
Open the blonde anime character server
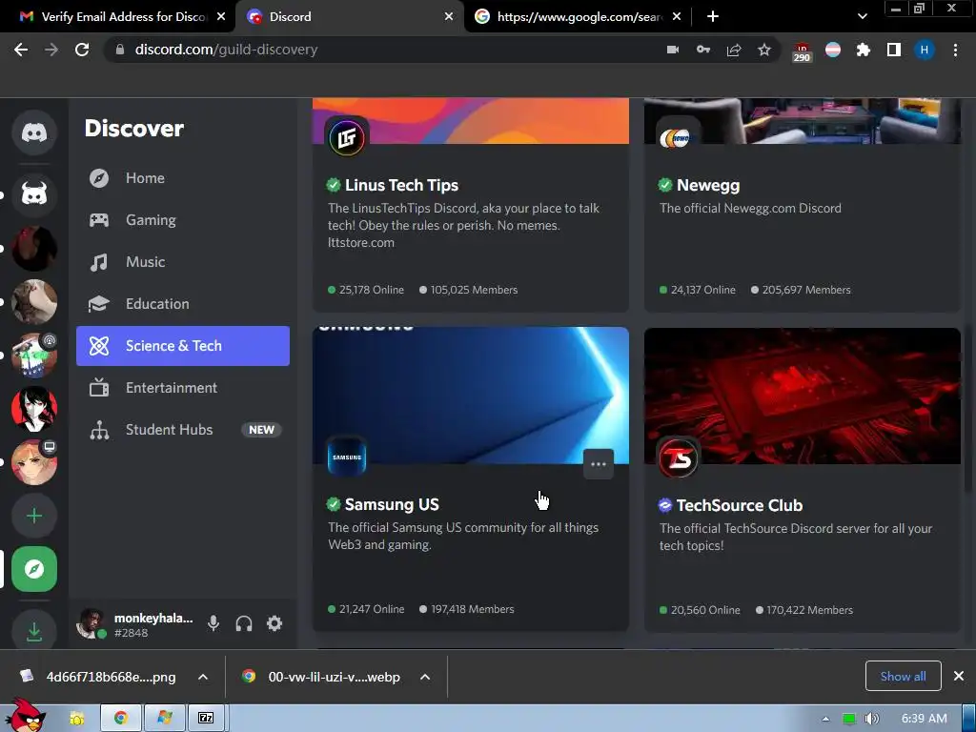34,462
